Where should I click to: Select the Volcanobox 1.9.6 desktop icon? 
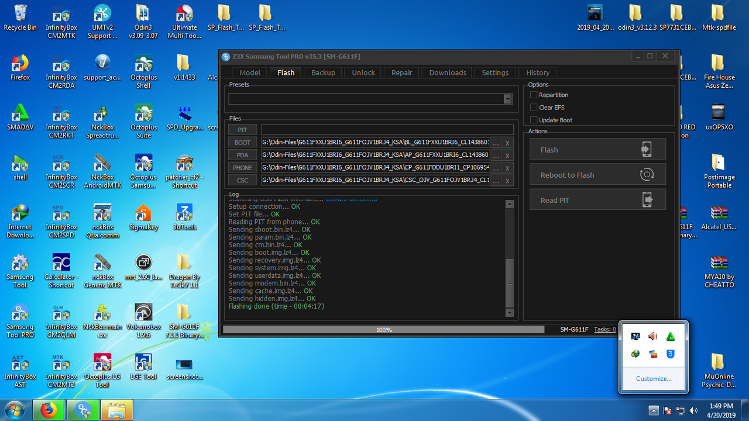[143, 320]
